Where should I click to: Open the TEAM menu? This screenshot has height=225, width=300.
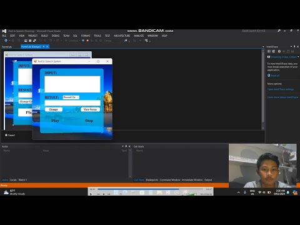(x=66, y=36)
